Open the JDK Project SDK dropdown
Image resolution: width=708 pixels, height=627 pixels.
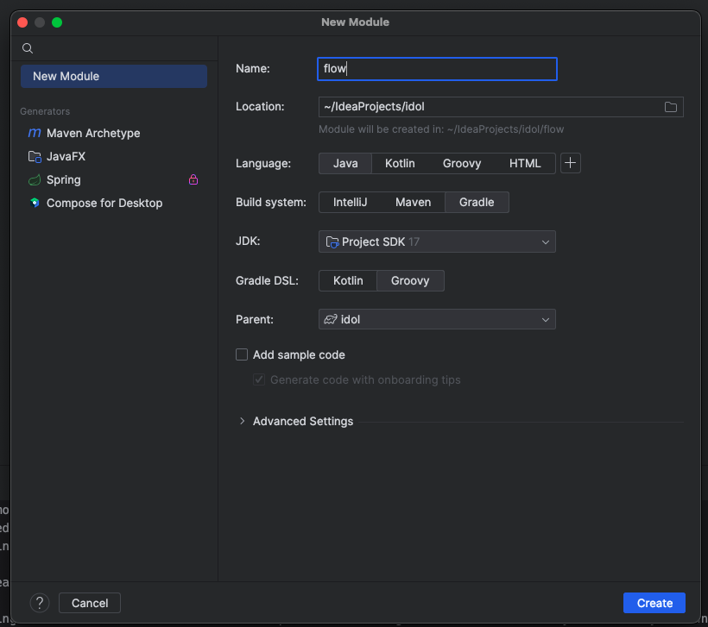pyautogui.click(x=437, y=241)
